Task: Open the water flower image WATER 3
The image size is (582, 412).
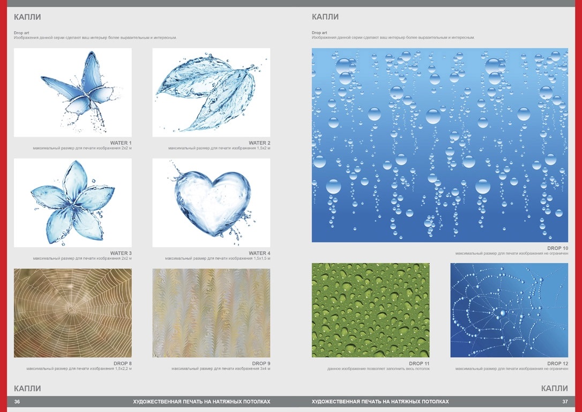Action: (x=72, y=203)
